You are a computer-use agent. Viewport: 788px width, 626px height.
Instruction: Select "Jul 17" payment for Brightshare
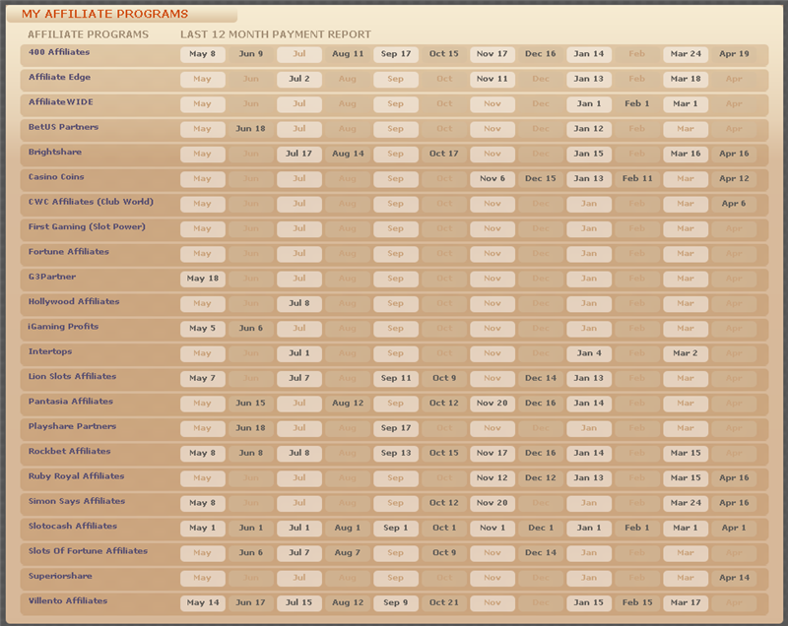299,154
